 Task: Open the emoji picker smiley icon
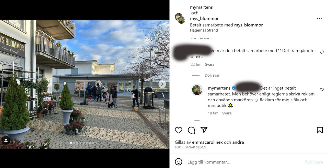coord(179,162)
